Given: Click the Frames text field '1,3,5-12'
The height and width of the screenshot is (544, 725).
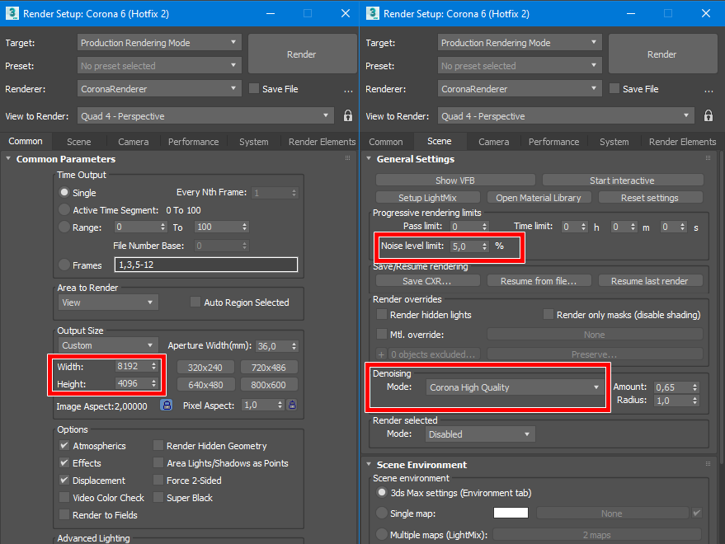Looking at the screenshot, I should [205, 265].
